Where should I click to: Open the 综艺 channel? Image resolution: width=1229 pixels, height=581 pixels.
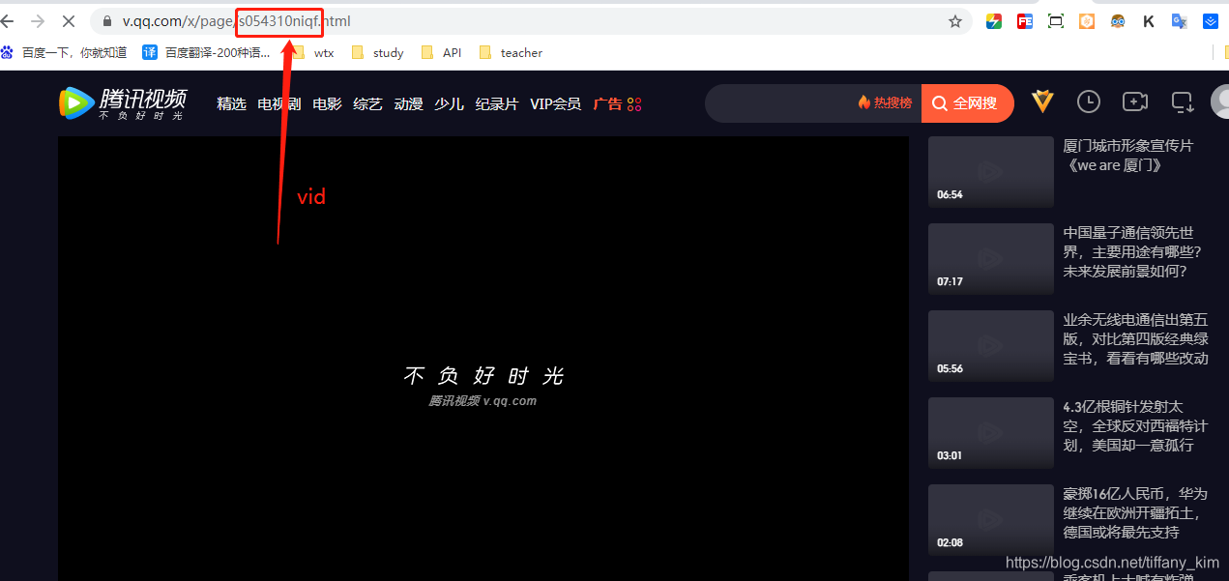pos(367,103)
